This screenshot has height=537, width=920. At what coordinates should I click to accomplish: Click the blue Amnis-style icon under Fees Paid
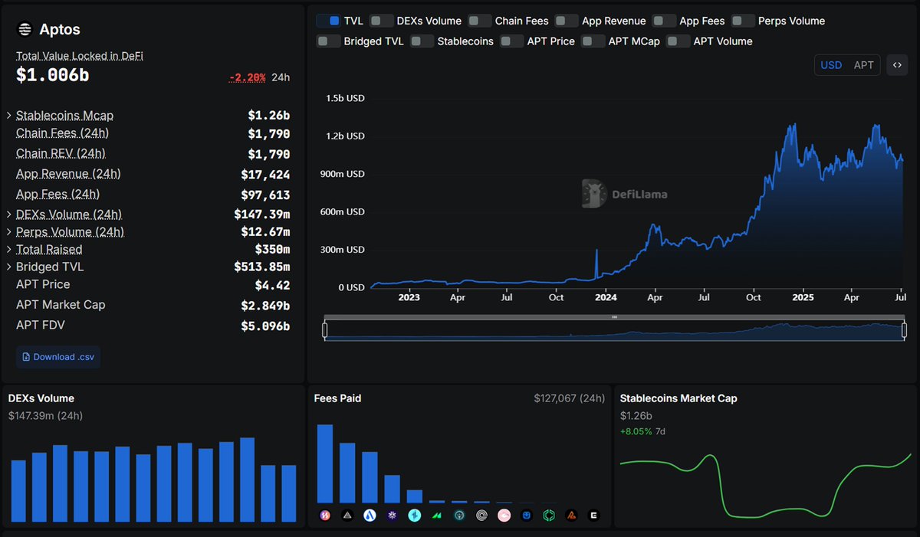point(414,516)
